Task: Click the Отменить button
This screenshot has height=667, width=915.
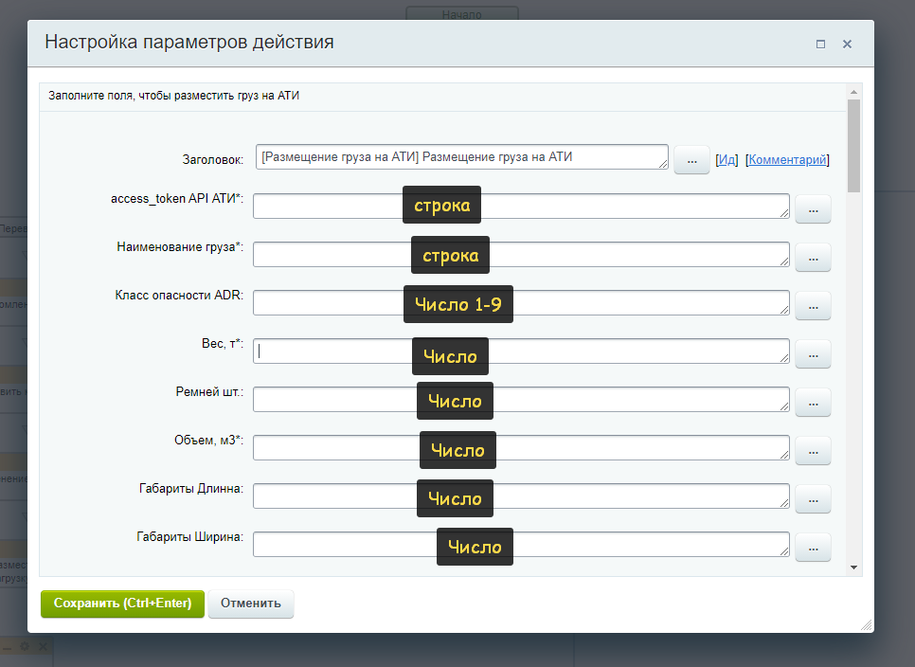Action: [x=251, y=604]
